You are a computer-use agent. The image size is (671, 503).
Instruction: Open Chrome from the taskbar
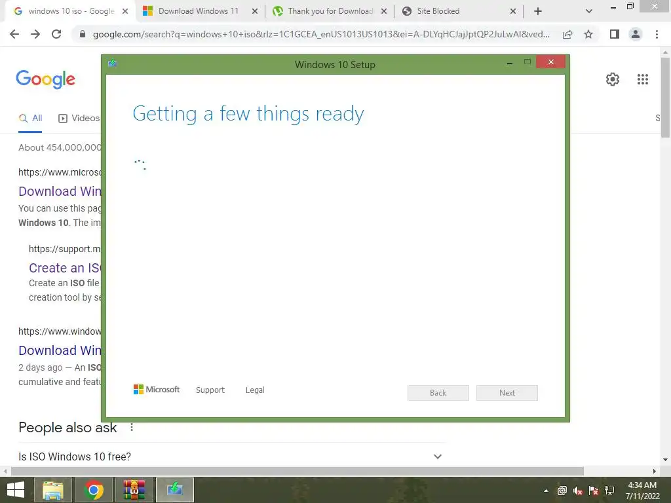(x=94, y=490)
